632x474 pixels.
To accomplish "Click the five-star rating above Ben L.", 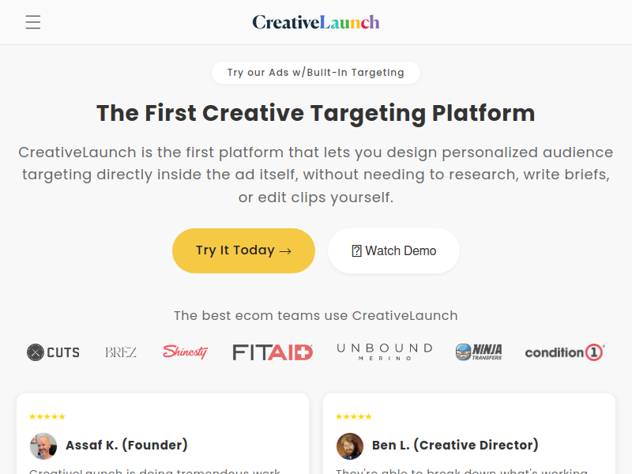I will [353, 417].
